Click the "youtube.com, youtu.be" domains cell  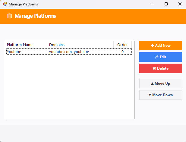coord(69,52)
